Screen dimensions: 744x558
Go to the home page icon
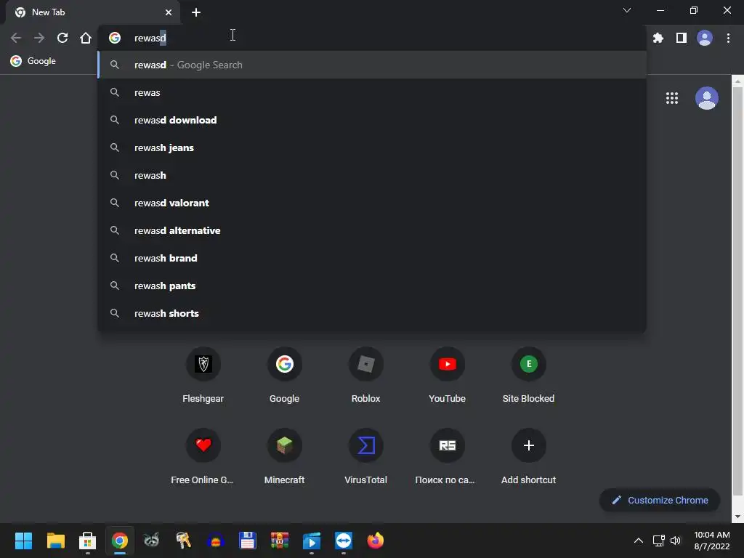(x=86, y=38)
